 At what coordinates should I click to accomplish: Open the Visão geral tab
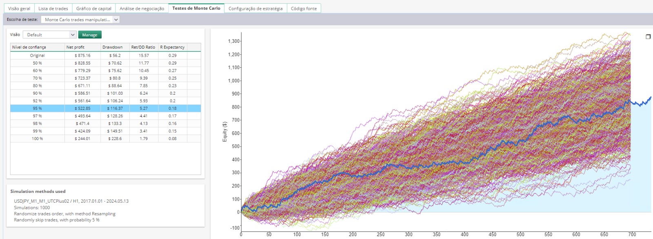click(19, 8)
